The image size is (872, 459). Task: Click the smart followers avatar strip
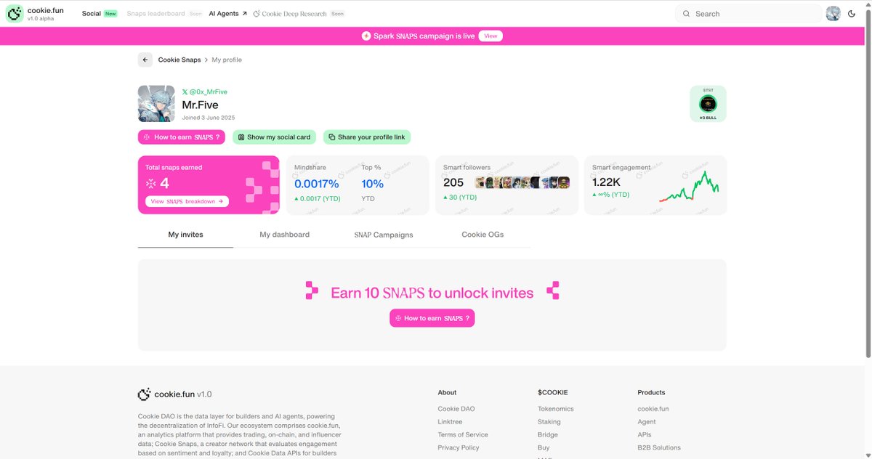[522, 182]
